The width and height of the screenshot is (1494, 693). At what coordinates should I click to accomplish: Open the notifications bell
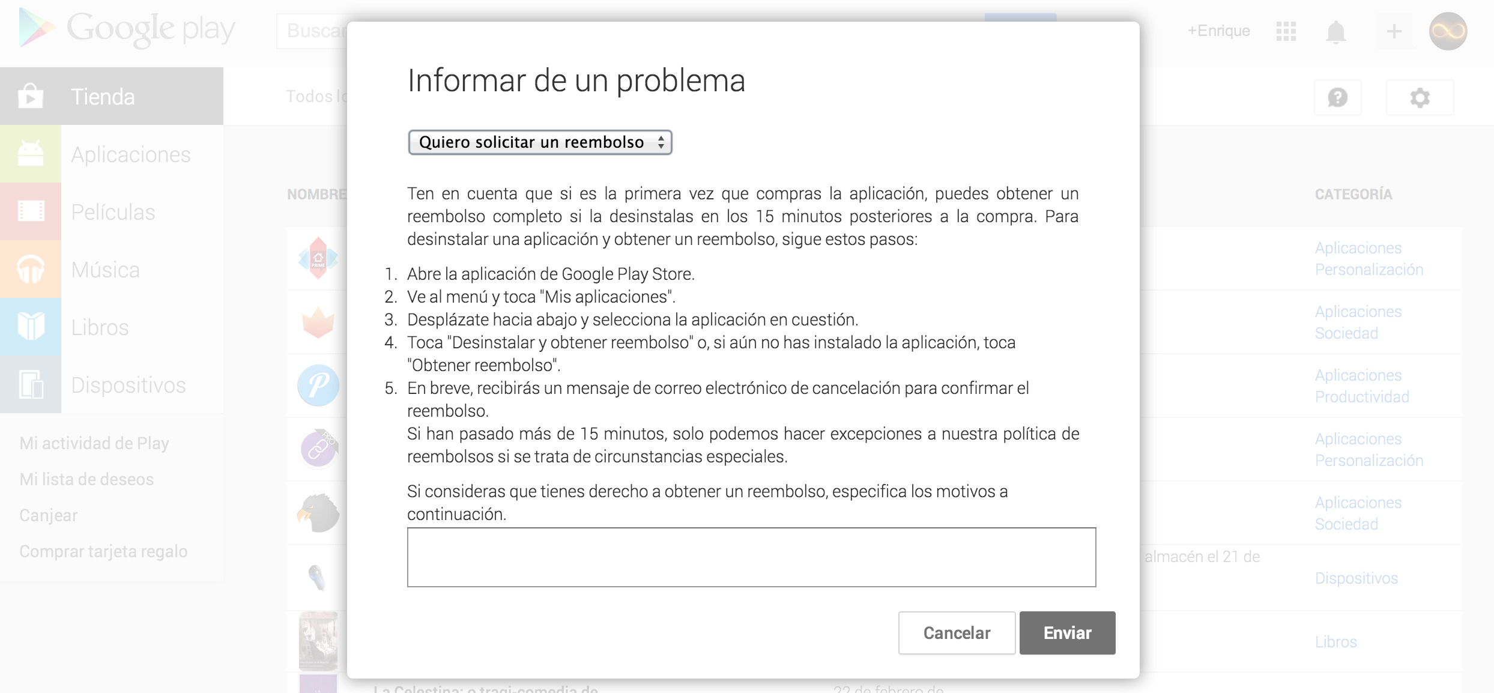click(1335, 31)
